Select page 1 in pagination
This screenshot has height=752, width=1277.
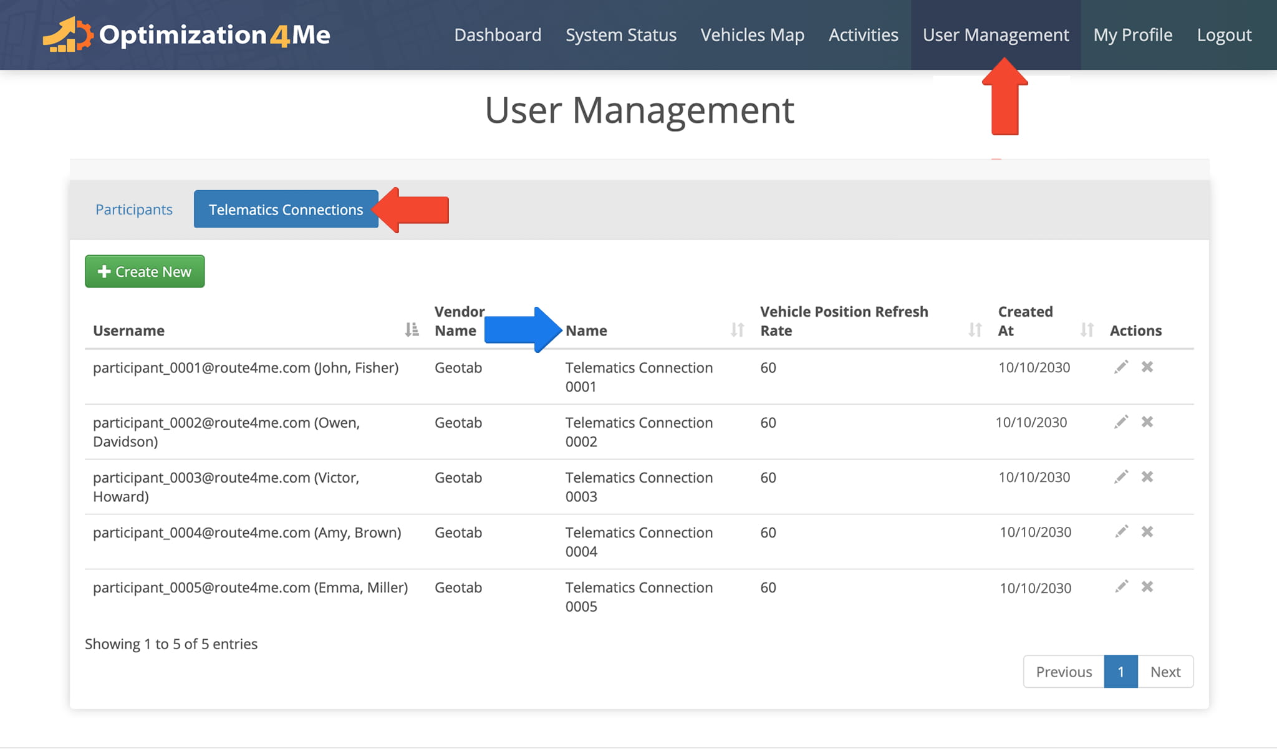pyautogui.click(x=1120, y=672)
